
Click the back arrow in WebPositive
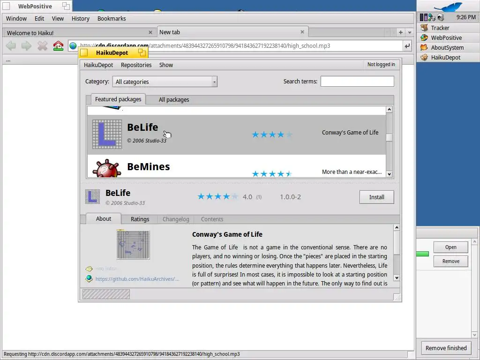click(11, 46)
